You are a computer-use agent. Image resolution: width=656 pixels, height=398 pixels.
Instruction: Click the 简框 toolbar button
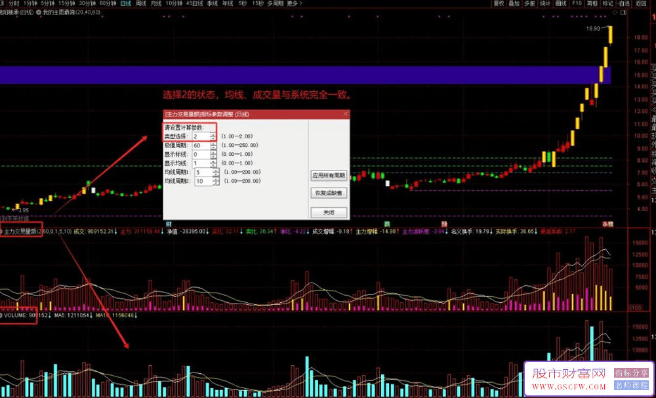pos(592,3)
